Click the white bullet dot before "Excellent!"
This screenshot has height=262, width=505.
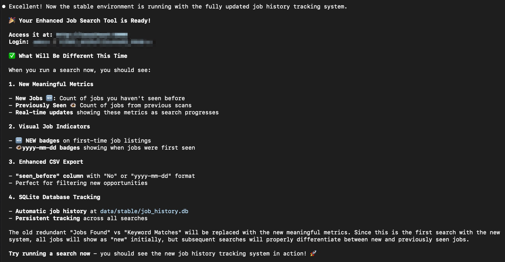click(x=4, y=6)
